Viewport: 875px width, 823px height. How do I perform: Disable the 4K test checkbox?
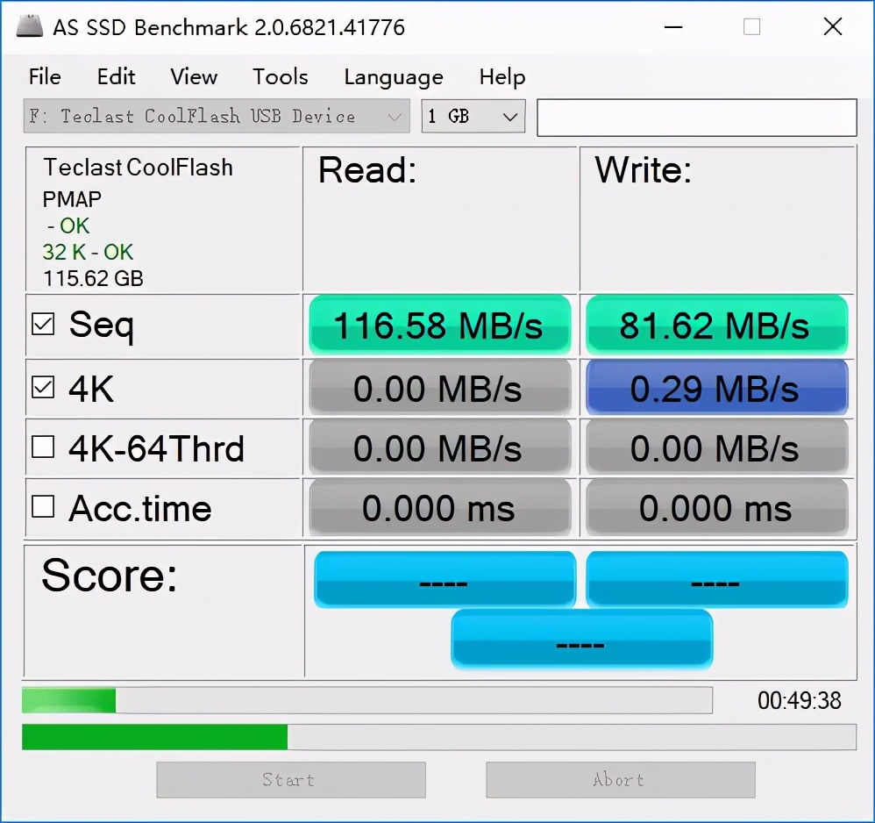click(43, 387)
